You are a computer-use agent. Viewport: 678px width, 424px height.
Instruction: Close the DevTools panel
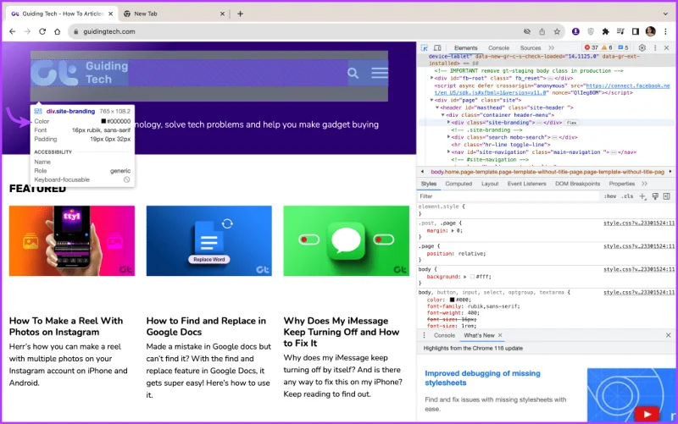click(666, 48)
